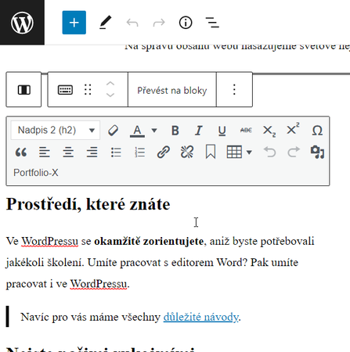This screenshot has width=350, height=352.
Task: Expand the table dropdown arrow
Action: point(249,152)
